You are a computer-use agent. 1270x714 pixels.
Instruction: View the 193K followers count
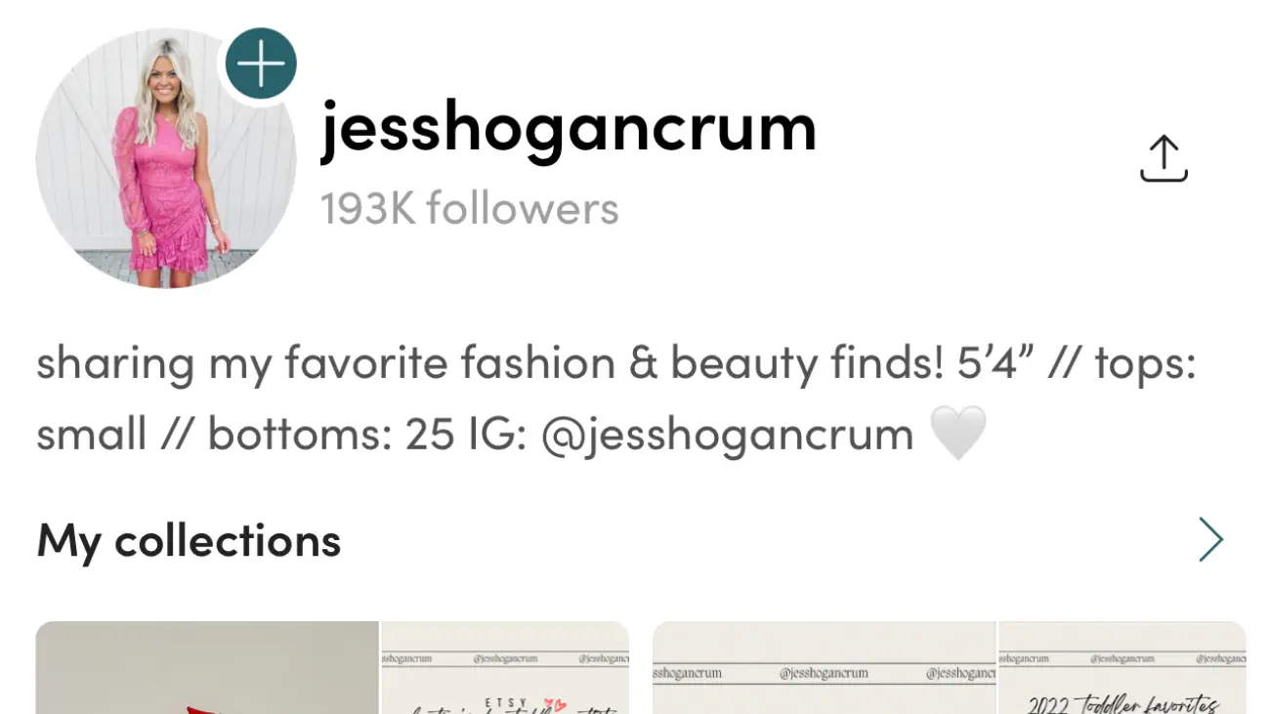[x=470, y=208]
